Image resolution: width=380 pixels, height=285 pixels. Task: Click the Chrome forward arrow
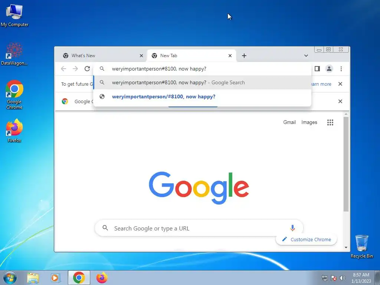pos(75,69)
